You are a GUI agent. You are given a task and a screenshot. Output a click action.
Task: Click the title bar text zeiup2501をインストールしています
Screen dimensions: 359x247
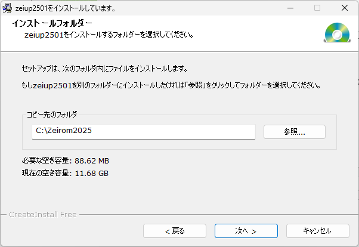pos(64,8)
